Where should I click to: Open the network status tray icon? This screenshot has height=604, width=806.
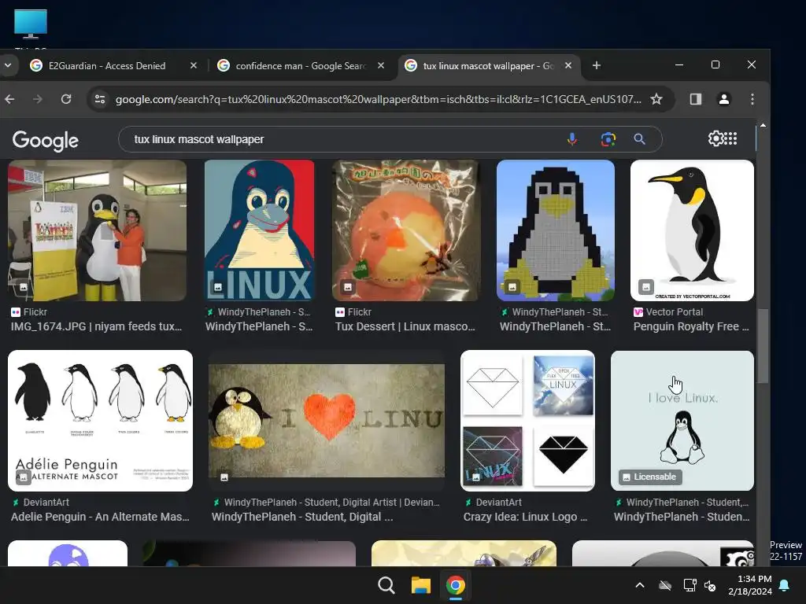click(x=690, y=585)
